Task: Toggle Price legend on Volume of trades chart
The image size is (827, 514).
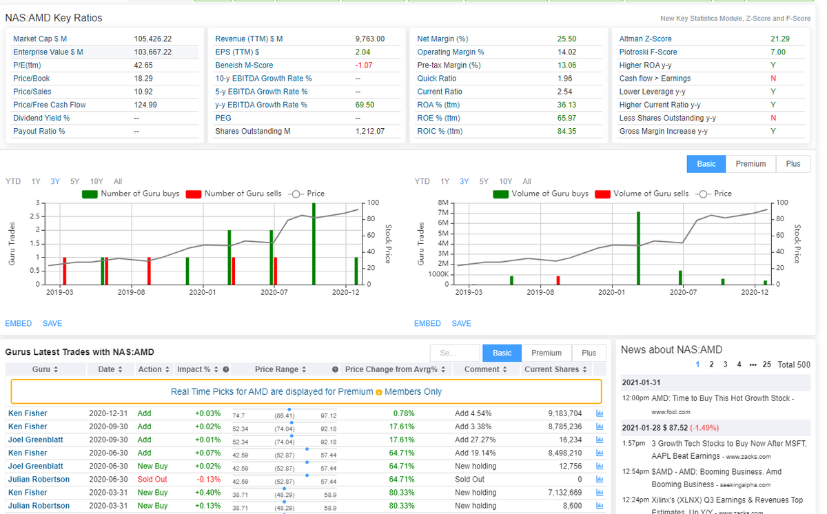Action: pos(714,194)
